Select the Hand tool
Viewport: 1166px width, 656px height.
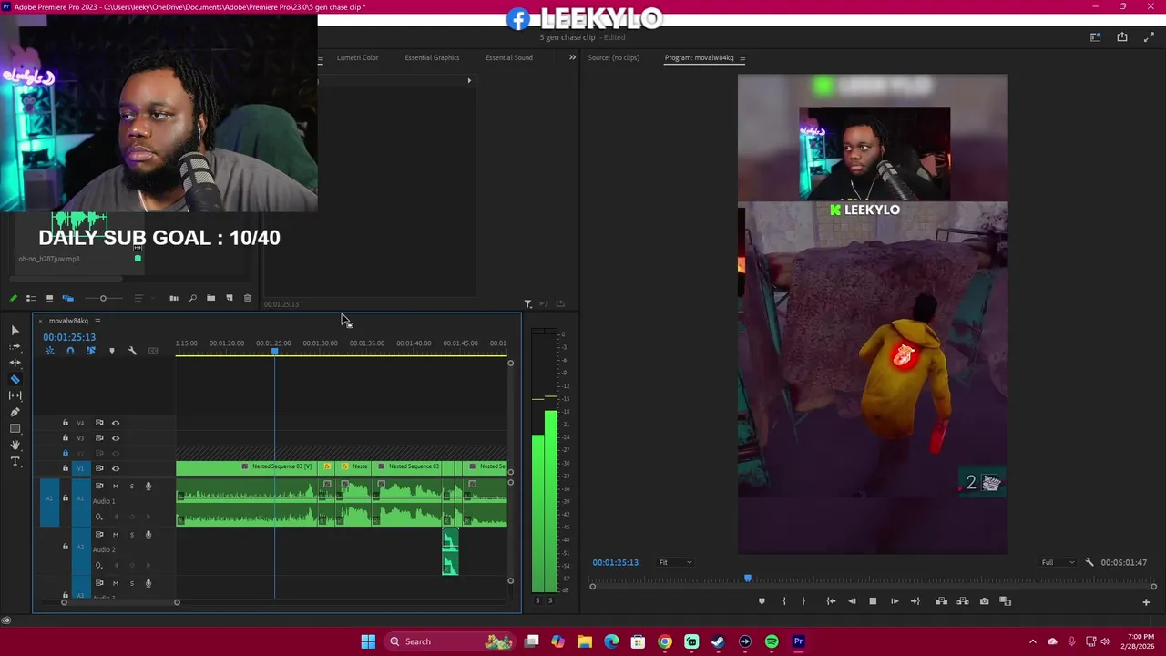[15, 445]
